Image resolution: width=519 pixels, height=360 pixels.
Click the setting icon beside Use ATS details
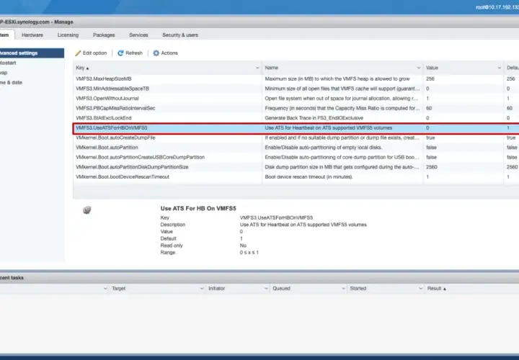[x=87, y=210]
